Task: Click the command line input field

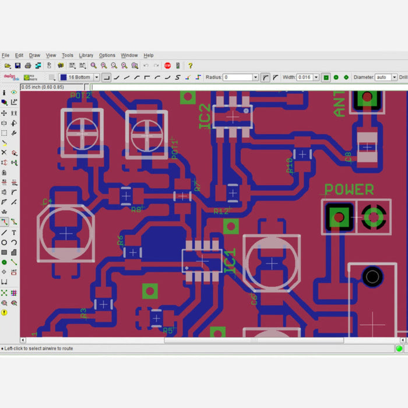Action: [x=245, y=87]
